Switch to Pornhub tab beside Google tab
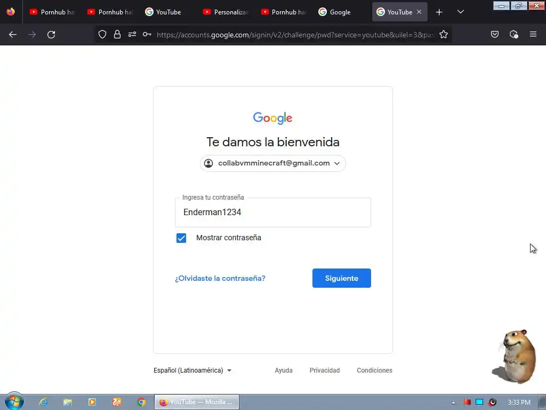The height and width of the screenshot is (410, 546). coord(284,12)
